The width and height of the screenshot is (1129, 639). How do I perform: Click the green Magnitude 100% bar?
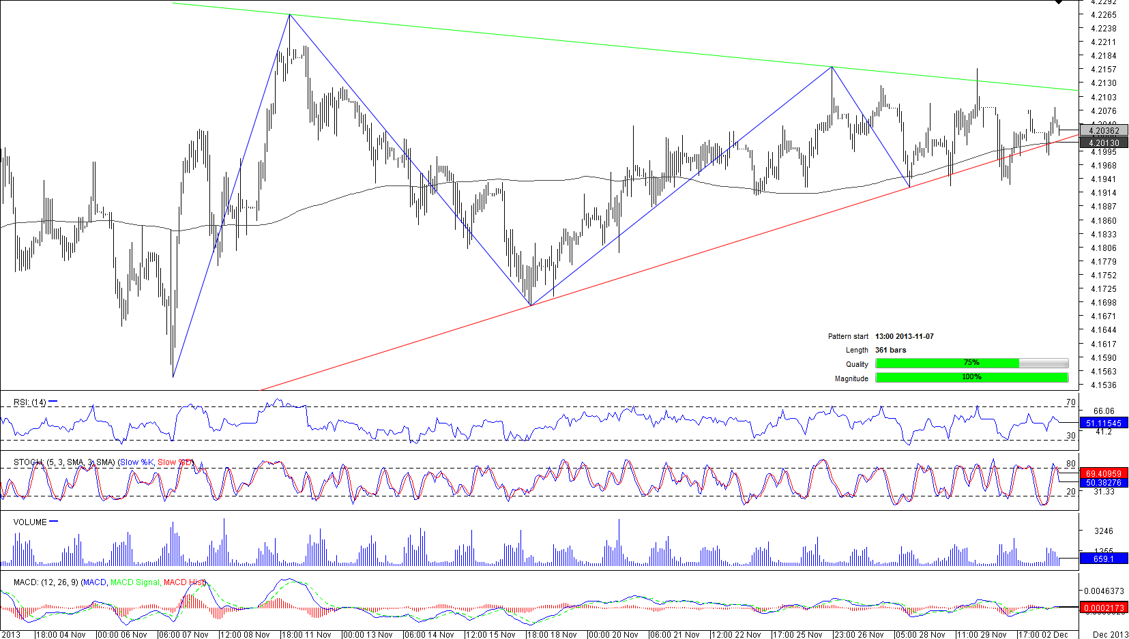click(x=971, y=378)
